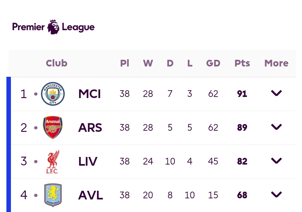The height and width of the screenshot is (212, 302).
Task: Click position dot beside rank 2
Action: pyautogui.click(x=36, y=128)
